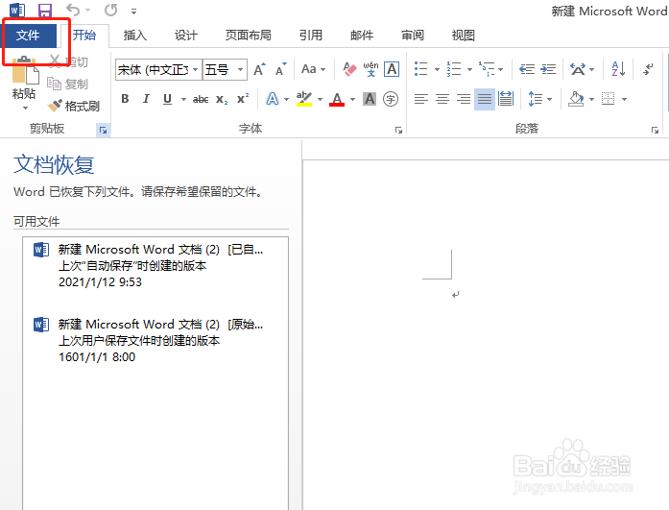The image size is (669, 510).
Task: Apply red font color
Action: [x=337, y=99]
